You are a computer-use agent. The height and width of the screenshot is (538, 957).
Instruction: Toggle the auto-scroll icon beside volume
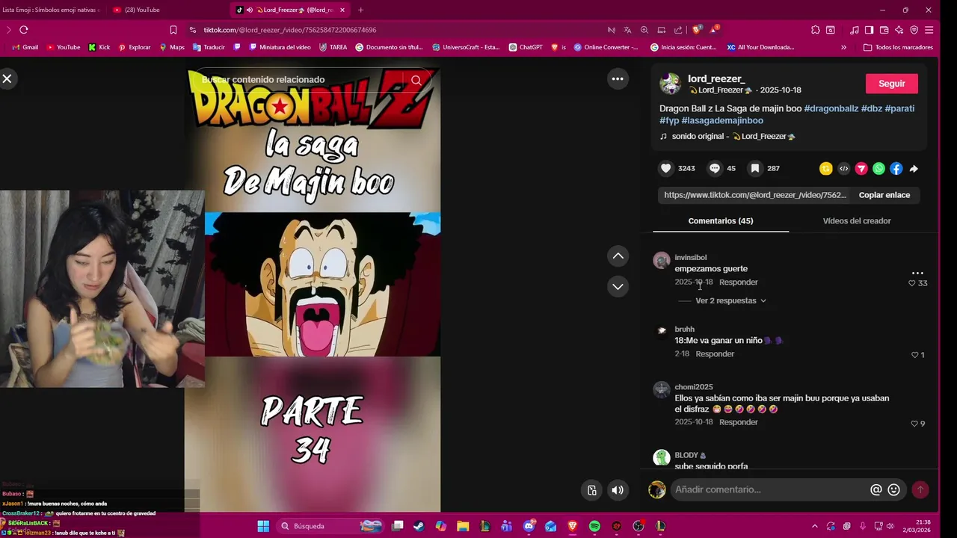pyautogui.click(x=591, y=490)
